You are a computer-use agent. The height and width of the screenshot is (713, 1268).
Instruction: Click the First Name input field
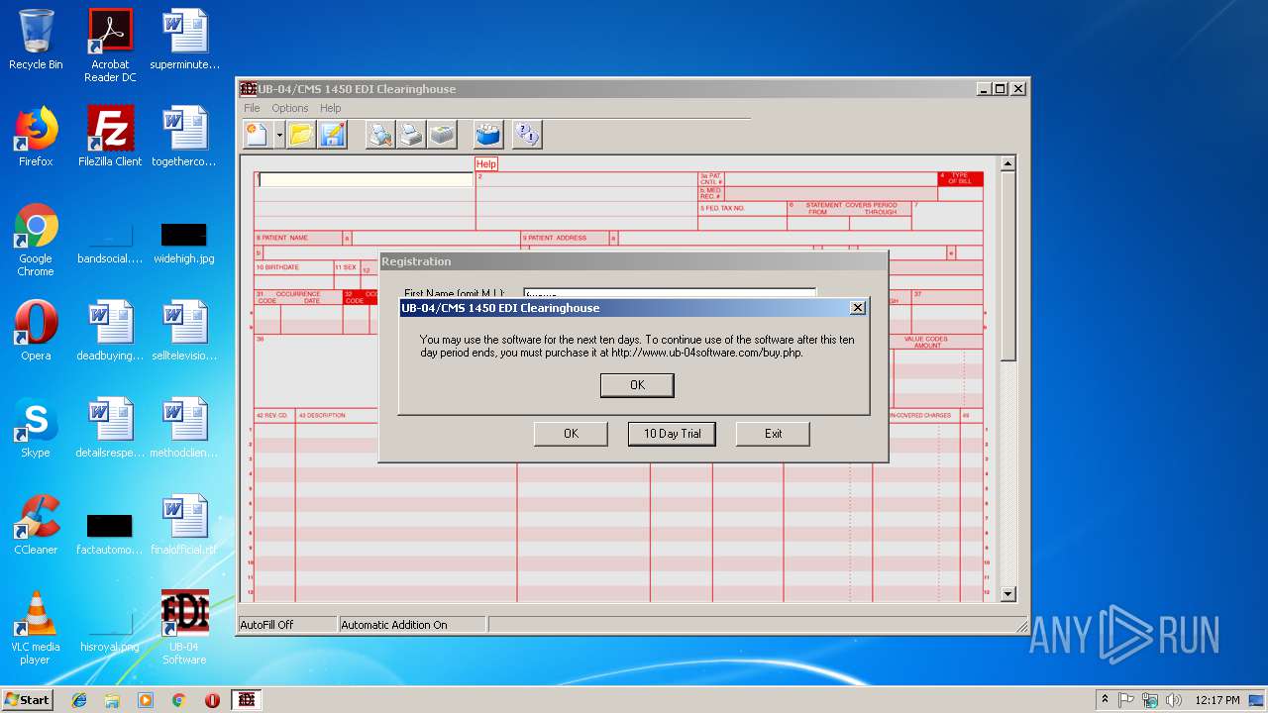tap(670, 293)
